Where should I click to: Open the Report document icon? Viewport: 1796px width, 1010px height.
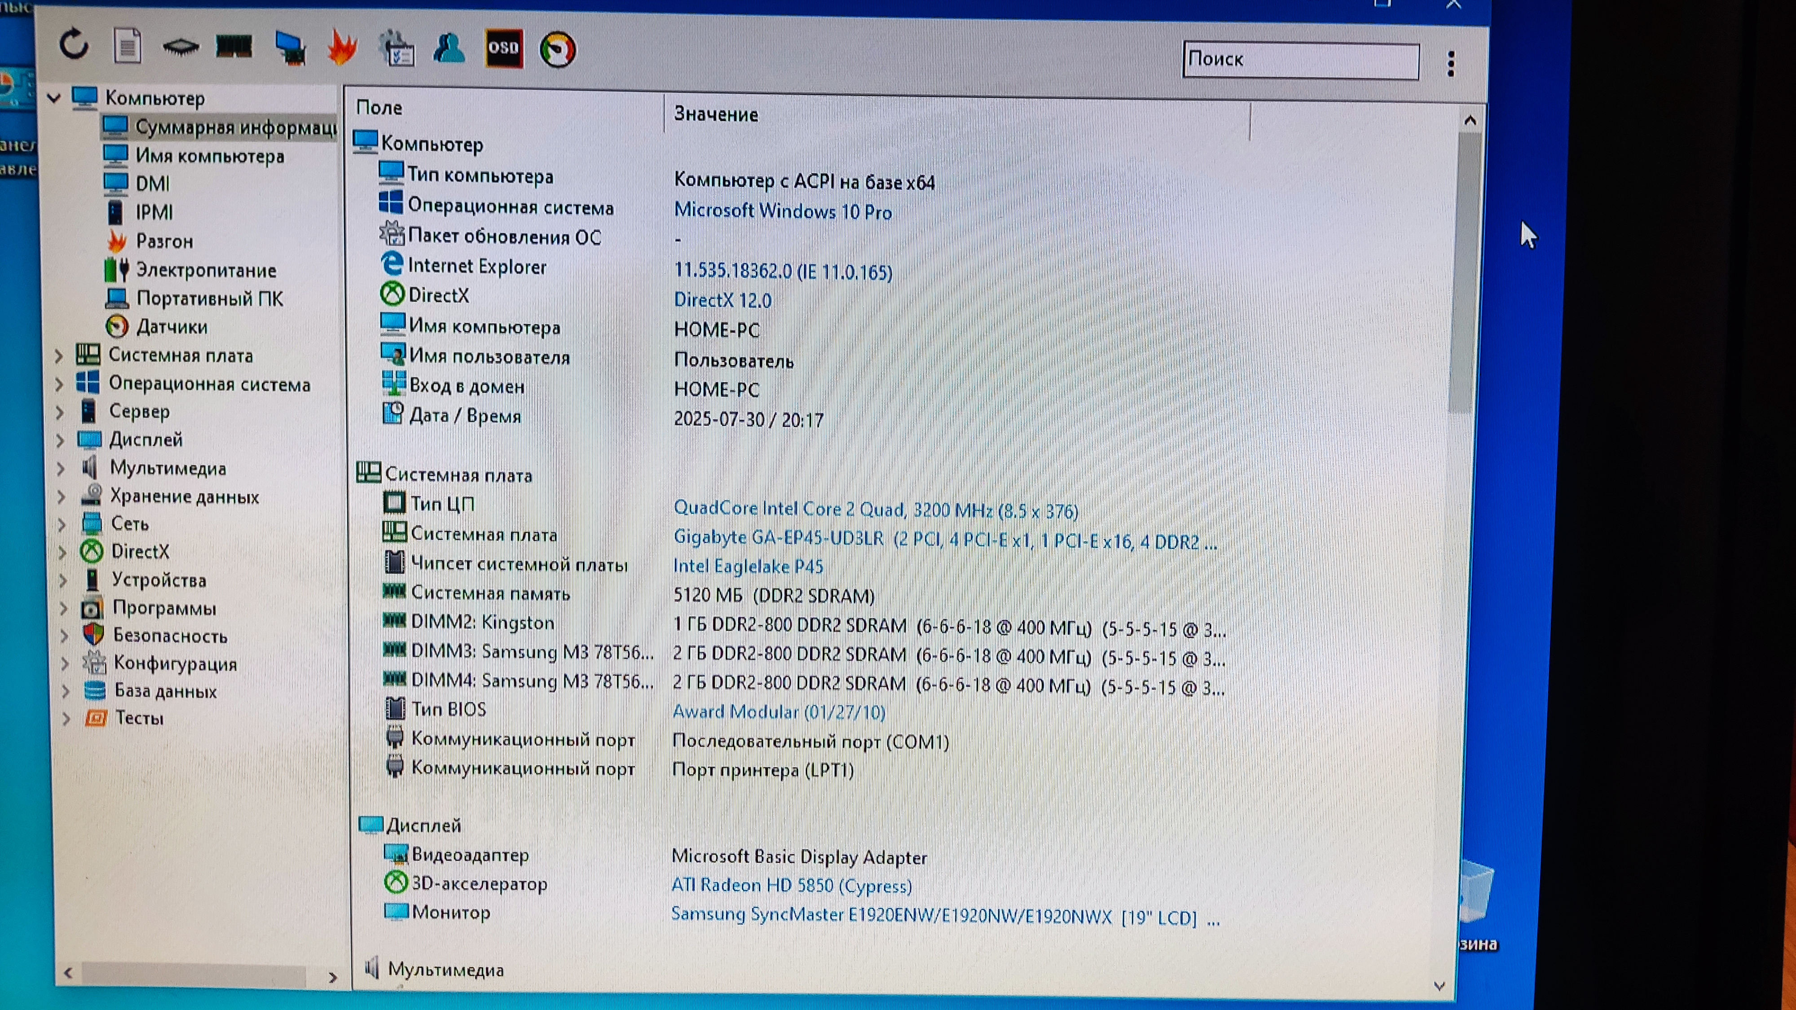point(127,46)
